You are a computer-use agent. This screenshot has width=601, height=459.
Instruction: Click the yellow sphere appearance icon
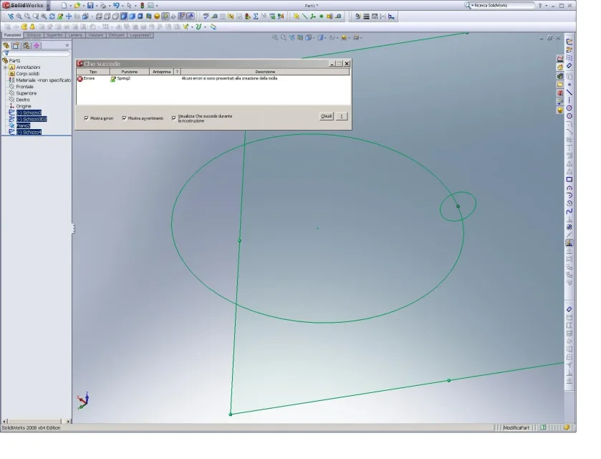click(x=157, y=16)
